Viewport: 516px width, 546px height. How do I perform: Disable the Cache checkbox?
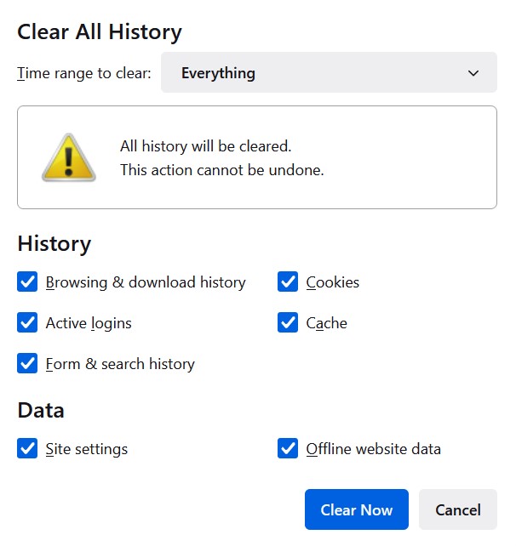click(288, 323)
